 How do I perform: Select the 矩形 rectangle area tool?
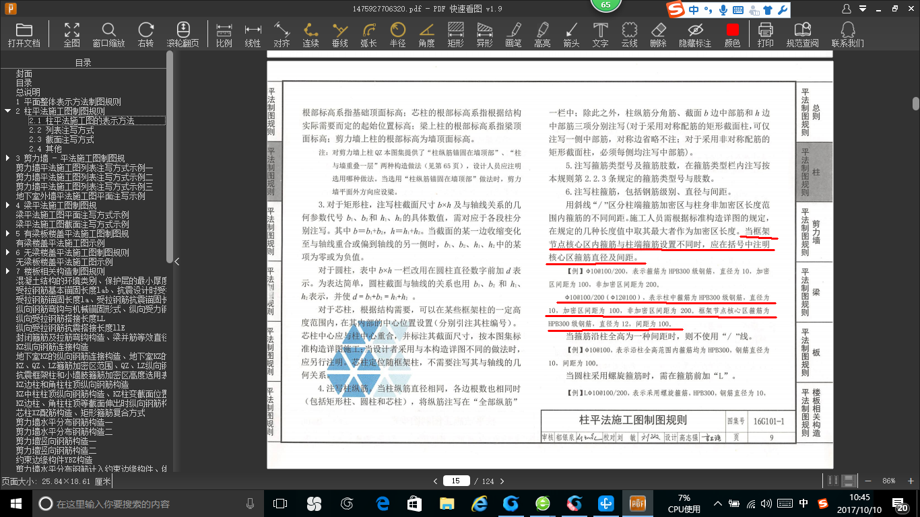(x=455, y=35)
